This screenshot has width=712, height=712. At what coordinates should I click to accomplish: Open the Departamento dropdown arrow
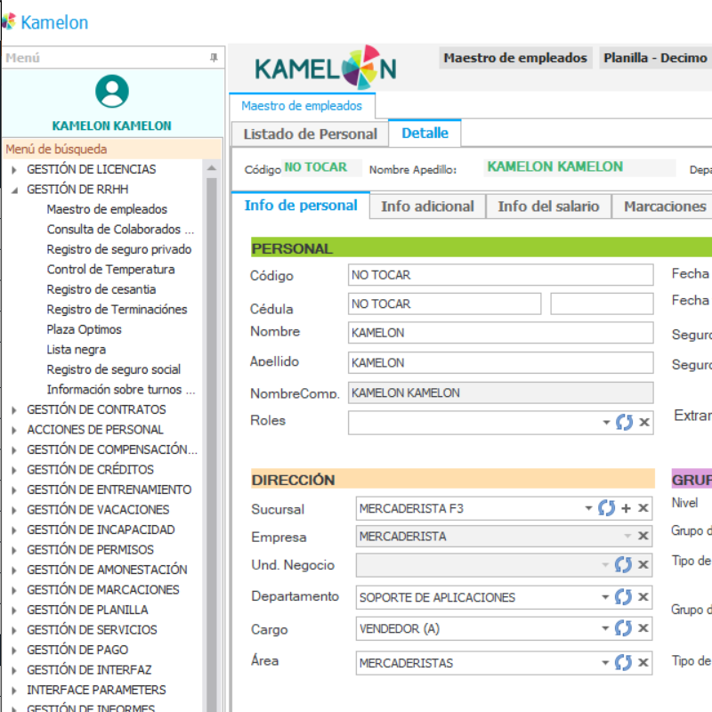(x=605, y=597)
